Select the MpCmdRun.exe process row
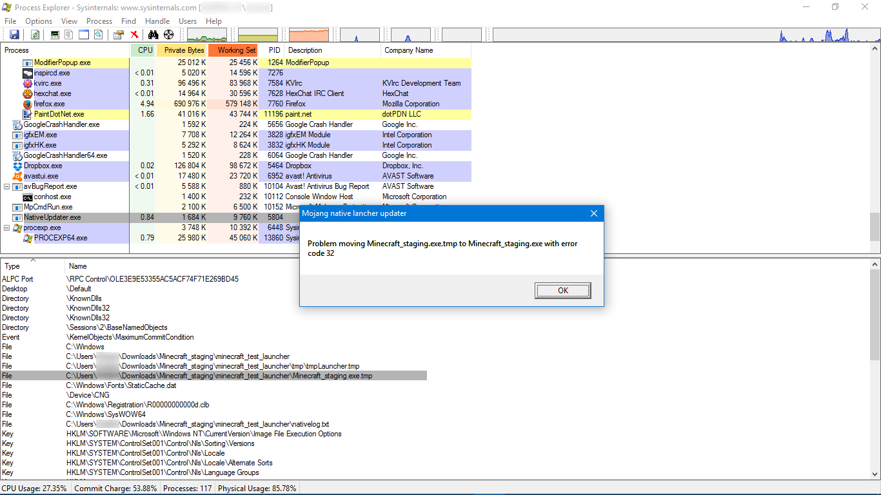The image size is (881, 495). coord(236,207)
